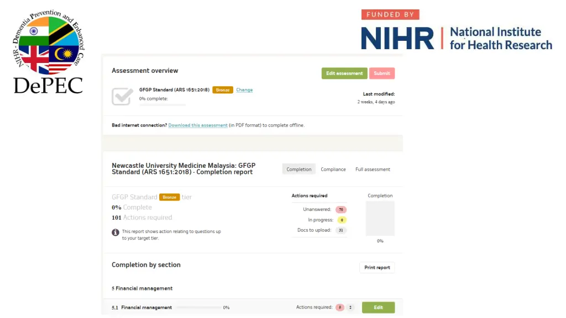
Task: Click the NIHR funded-by logo
Action: pos(457,30)
